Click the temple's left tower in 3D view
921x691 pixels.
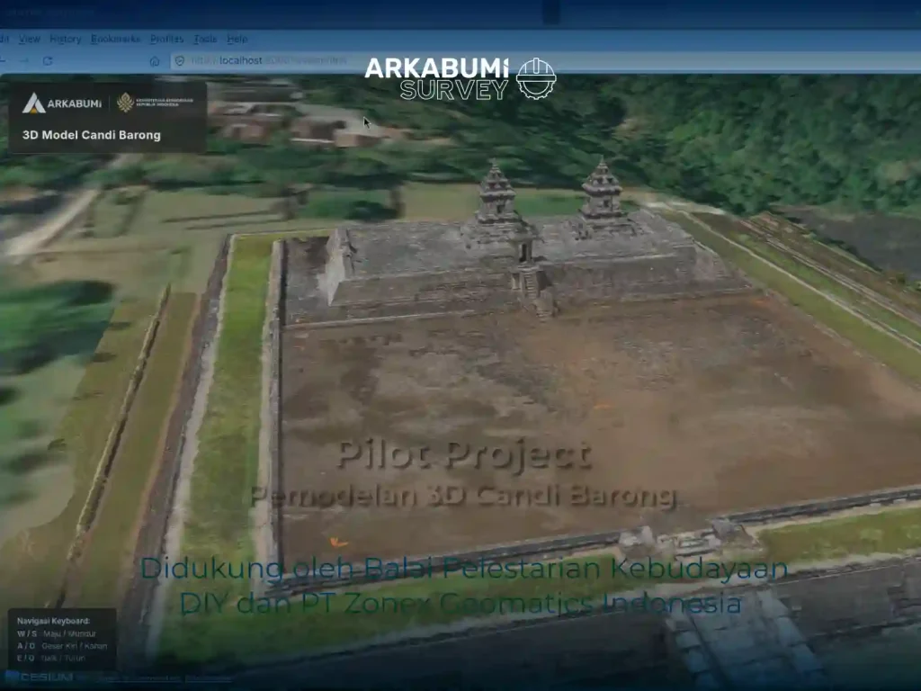[x=496, y=192]
